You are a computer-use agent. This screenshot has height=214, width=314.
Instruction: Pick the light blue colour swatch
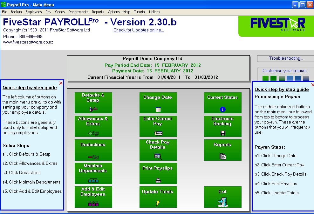point(290,78)
